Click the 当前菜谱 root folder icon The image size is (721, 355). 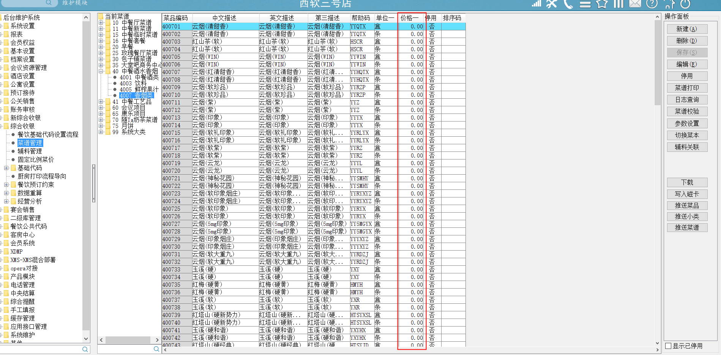click(x=101, y=16)
